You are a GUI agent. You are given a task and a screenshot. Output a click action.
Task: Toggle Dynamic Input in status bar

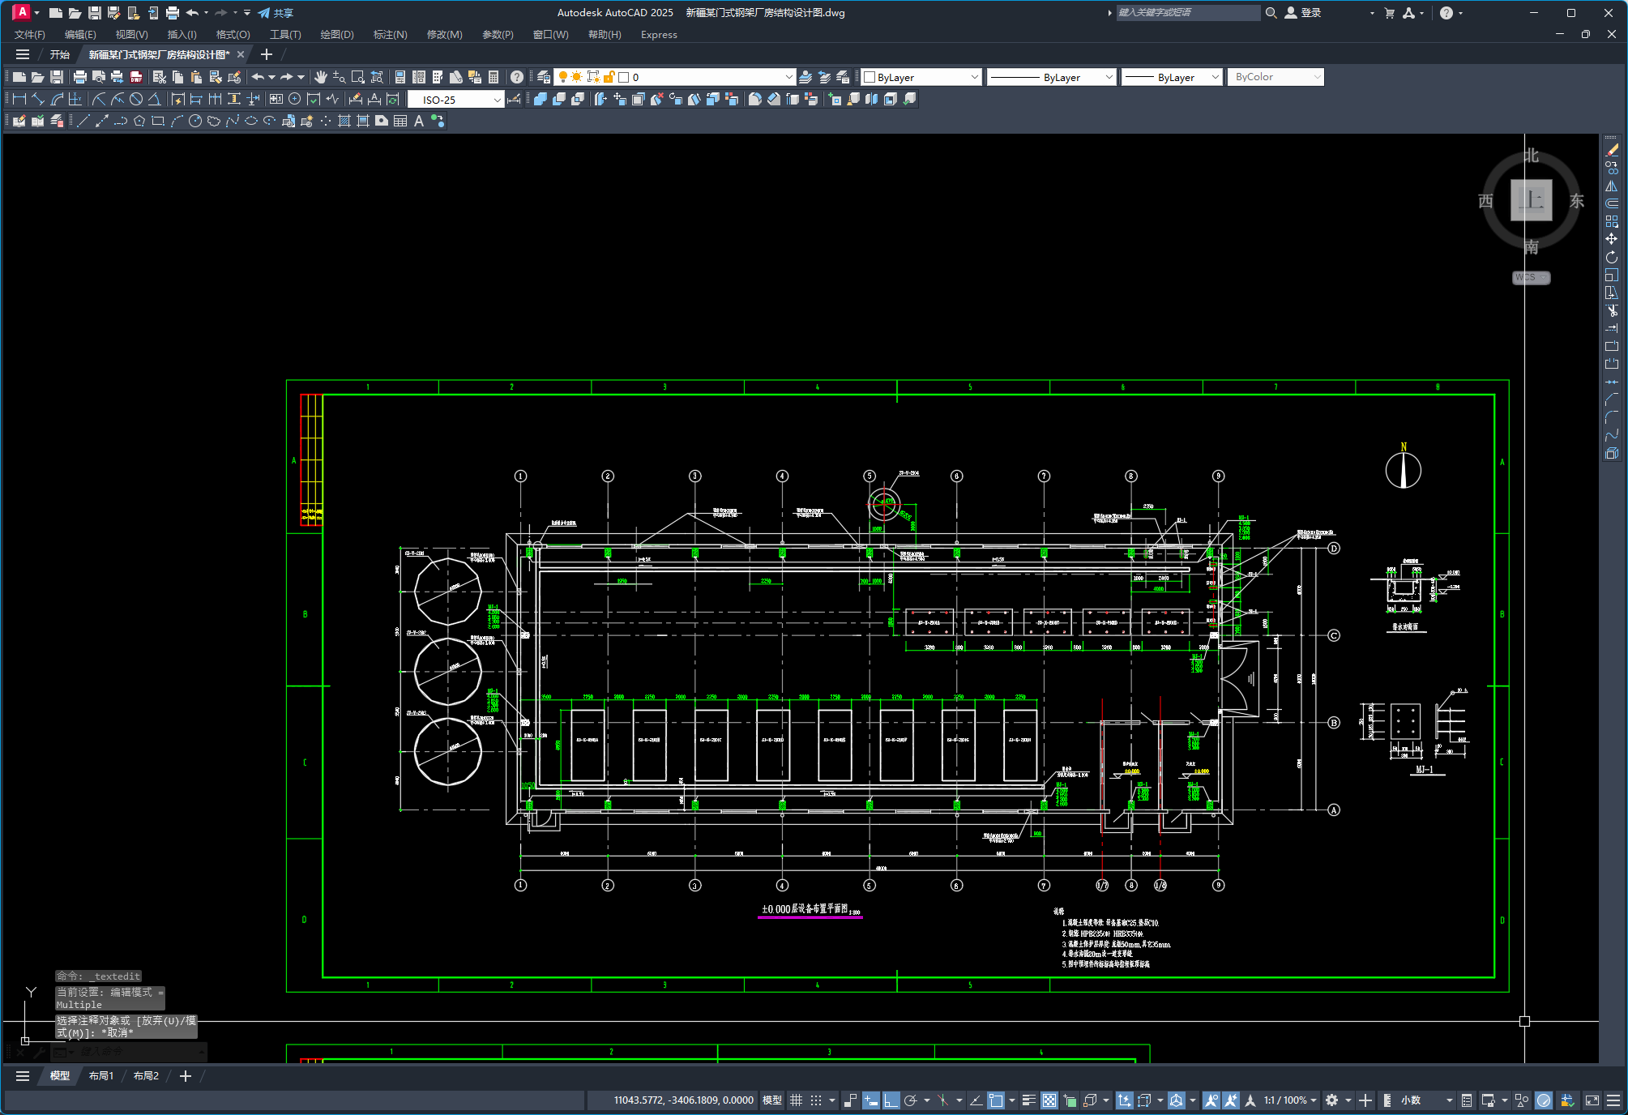tap(871, 1100)
